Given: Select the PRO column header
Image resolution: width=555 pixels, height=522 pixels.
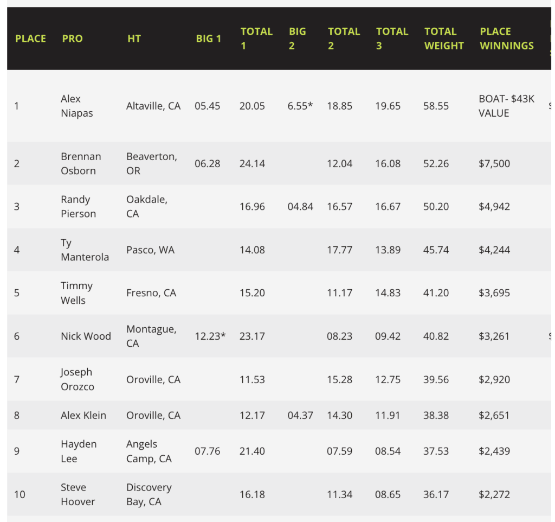Looking at the screenshot, I should pyautogui.click(x=72, y=39).
